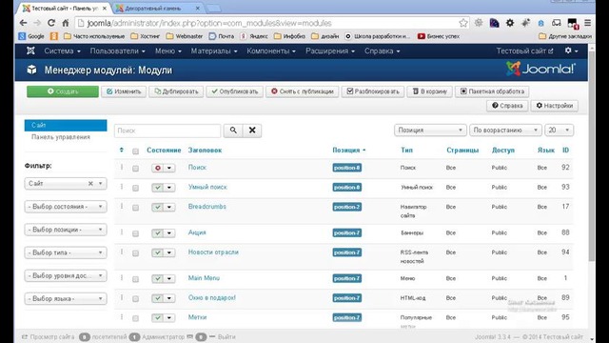
Task: Click the Настройки button
Action: pos(554,106)
